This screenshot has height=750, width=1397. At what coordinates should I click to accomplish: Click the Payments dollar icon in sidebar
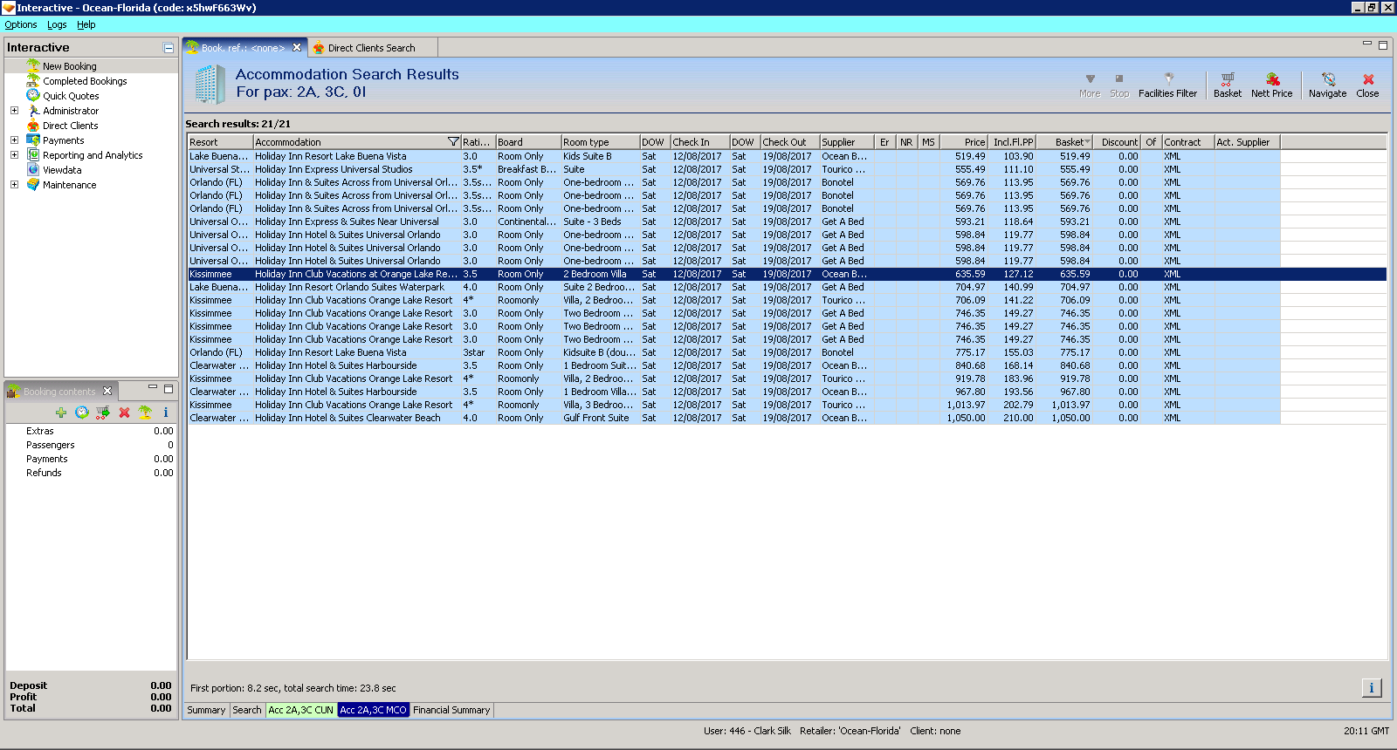[x=33, y=140]
